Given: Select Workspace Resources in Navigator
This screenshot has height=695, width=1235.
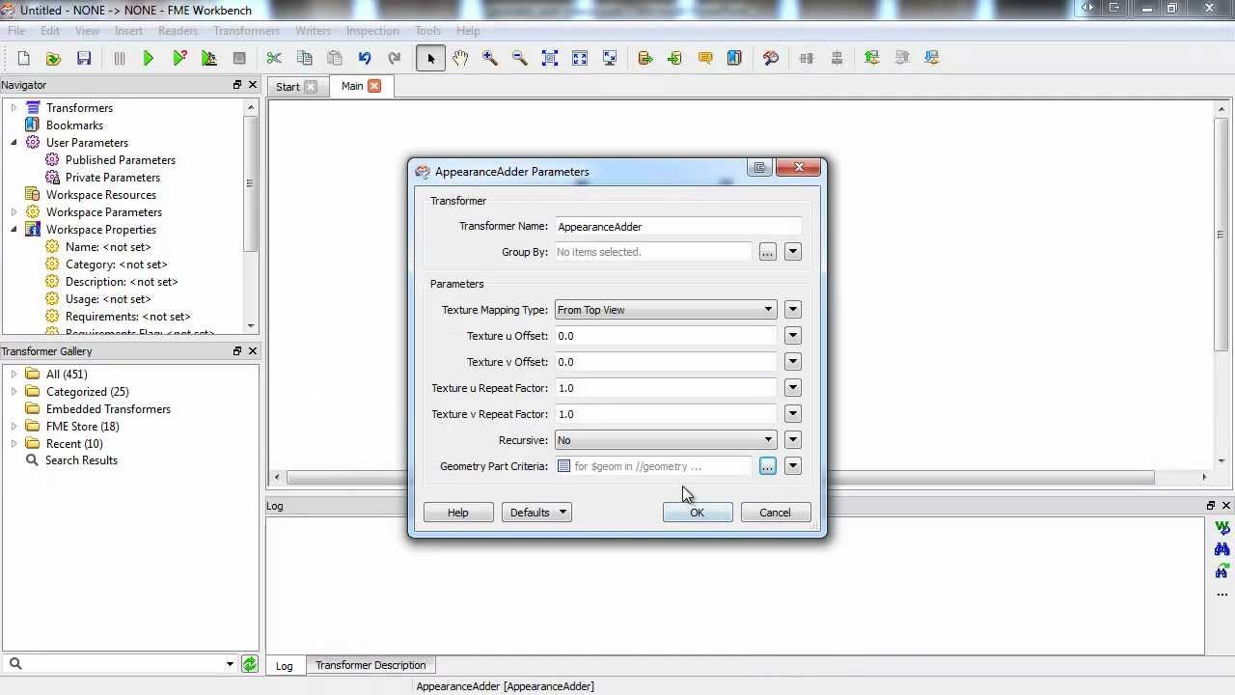Looking at the screenshot, I should (101, 195).
